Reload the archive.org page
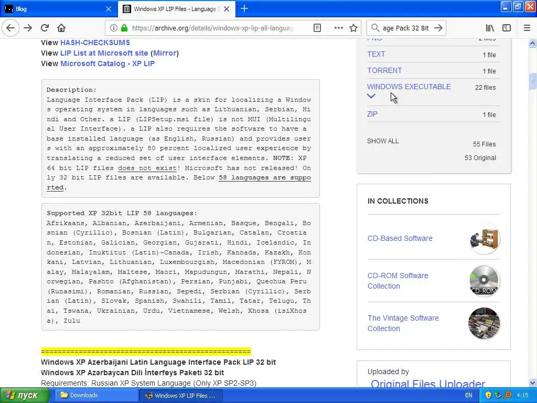 tap(45, 28)
